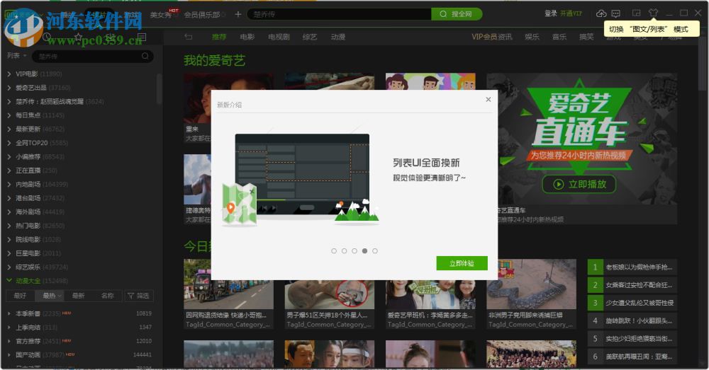Focus the top search input field
This screenshot has width=709, height=370.
coord(339,14)
